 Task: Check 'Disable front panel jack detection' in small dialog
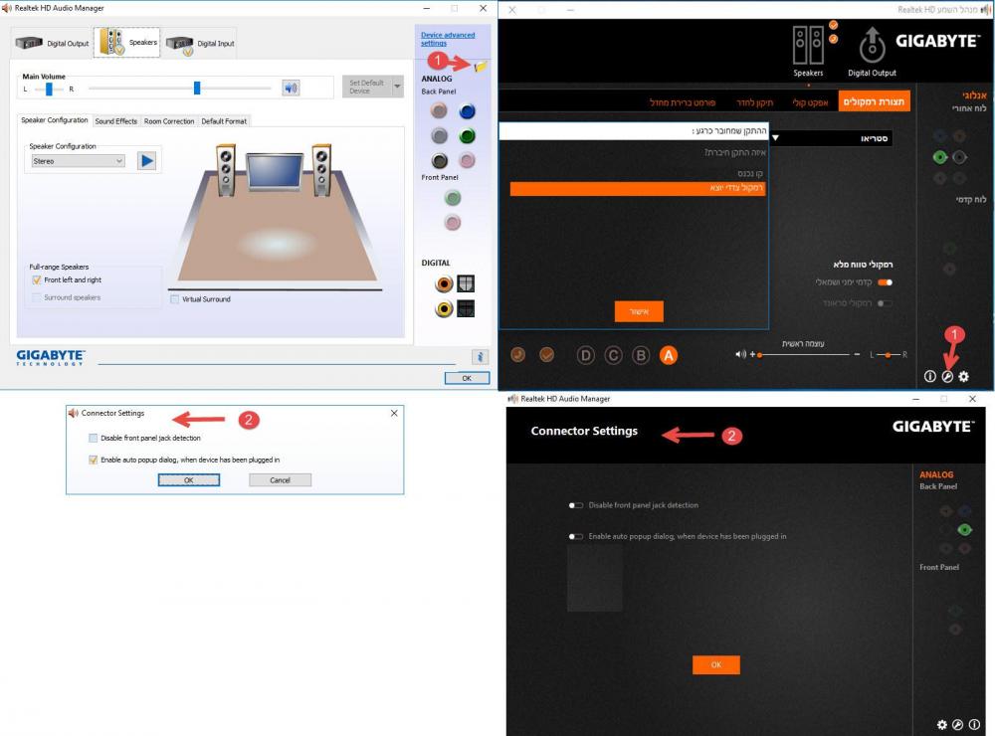click(94, 438)
